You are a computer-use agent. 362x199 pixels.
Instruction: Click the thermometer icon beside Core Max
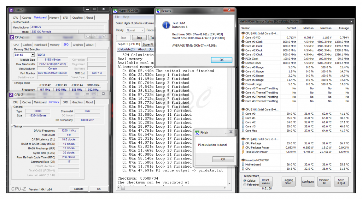[x=243, y=131]
